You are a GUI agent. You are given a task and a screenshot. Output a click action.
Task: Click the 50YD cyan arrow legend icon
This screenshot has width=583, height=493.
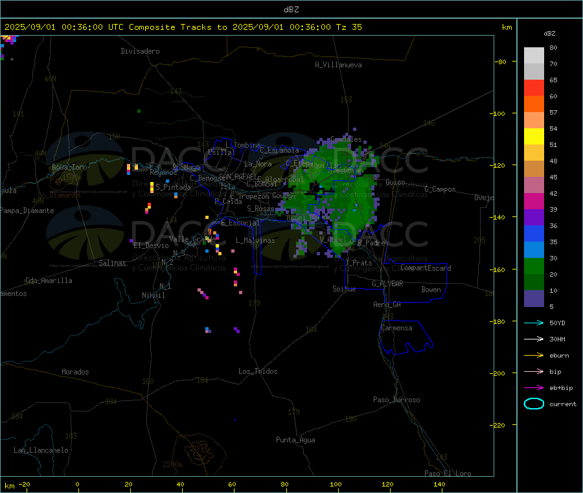tap(534, 323)
